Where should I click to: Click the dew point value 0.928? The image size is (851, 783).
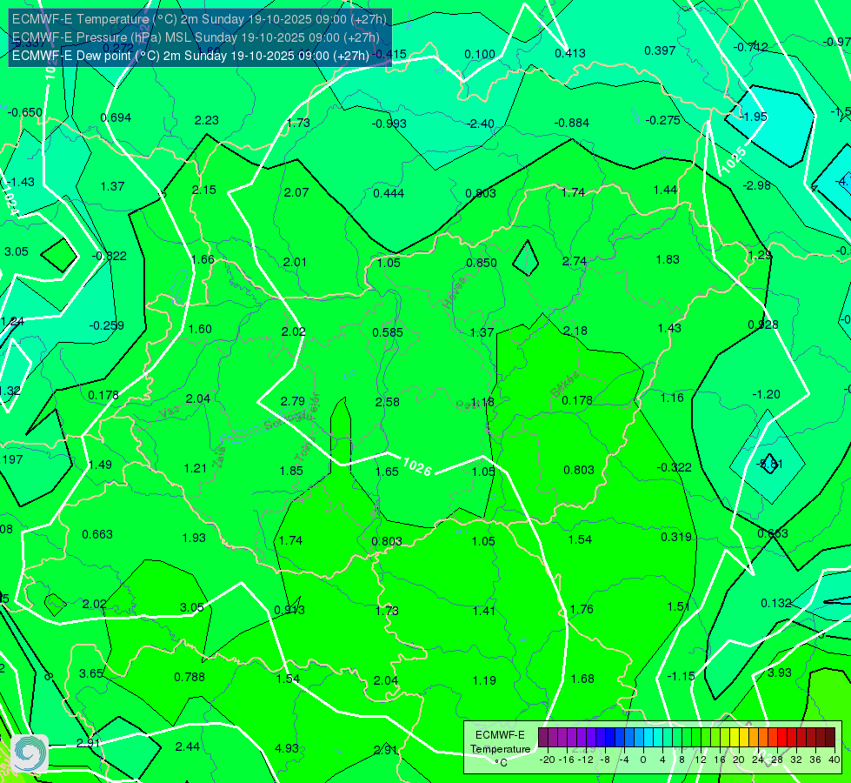click(x=763, y=325)
